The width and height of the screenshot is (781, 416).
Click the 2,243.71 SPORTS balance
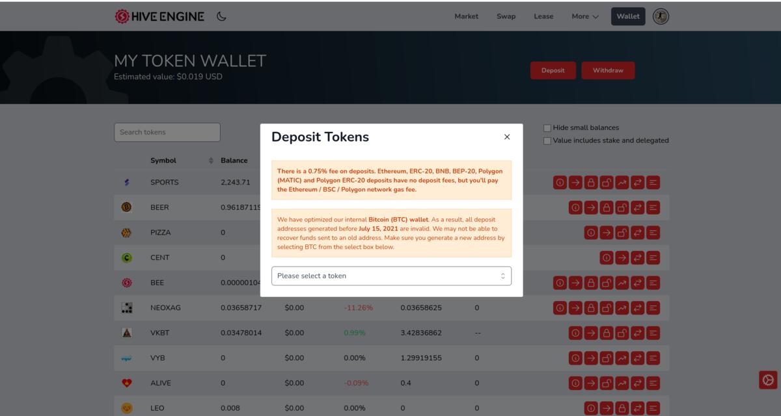pyautogui.click(x=236, y=183)
